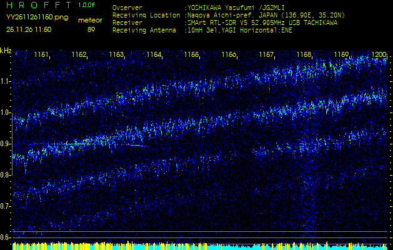Click the yellow meteor label
Viewport: 393px width, 250px height.
click(90, 20)
